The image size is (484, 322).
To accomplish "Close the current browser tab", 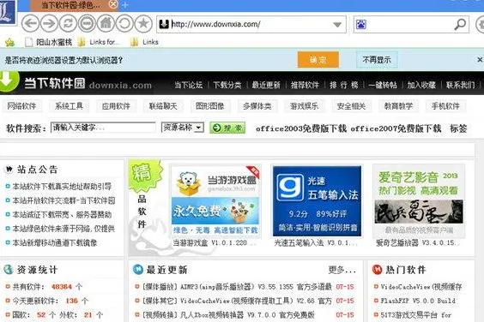I will (113, 4).
